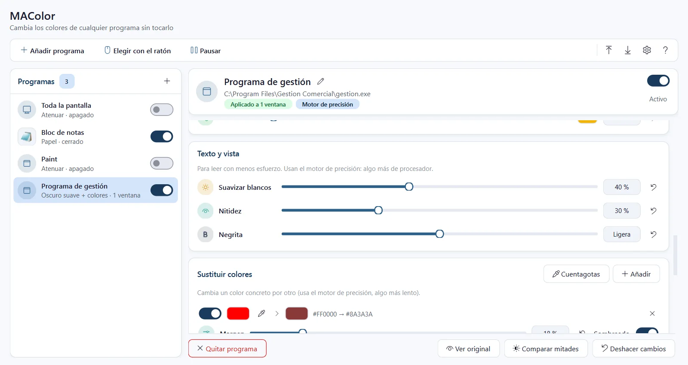The height and width of the screenshot is (365, 688).
Task: Pick source color with eyedropper in rule row
Action: point(261,313)
